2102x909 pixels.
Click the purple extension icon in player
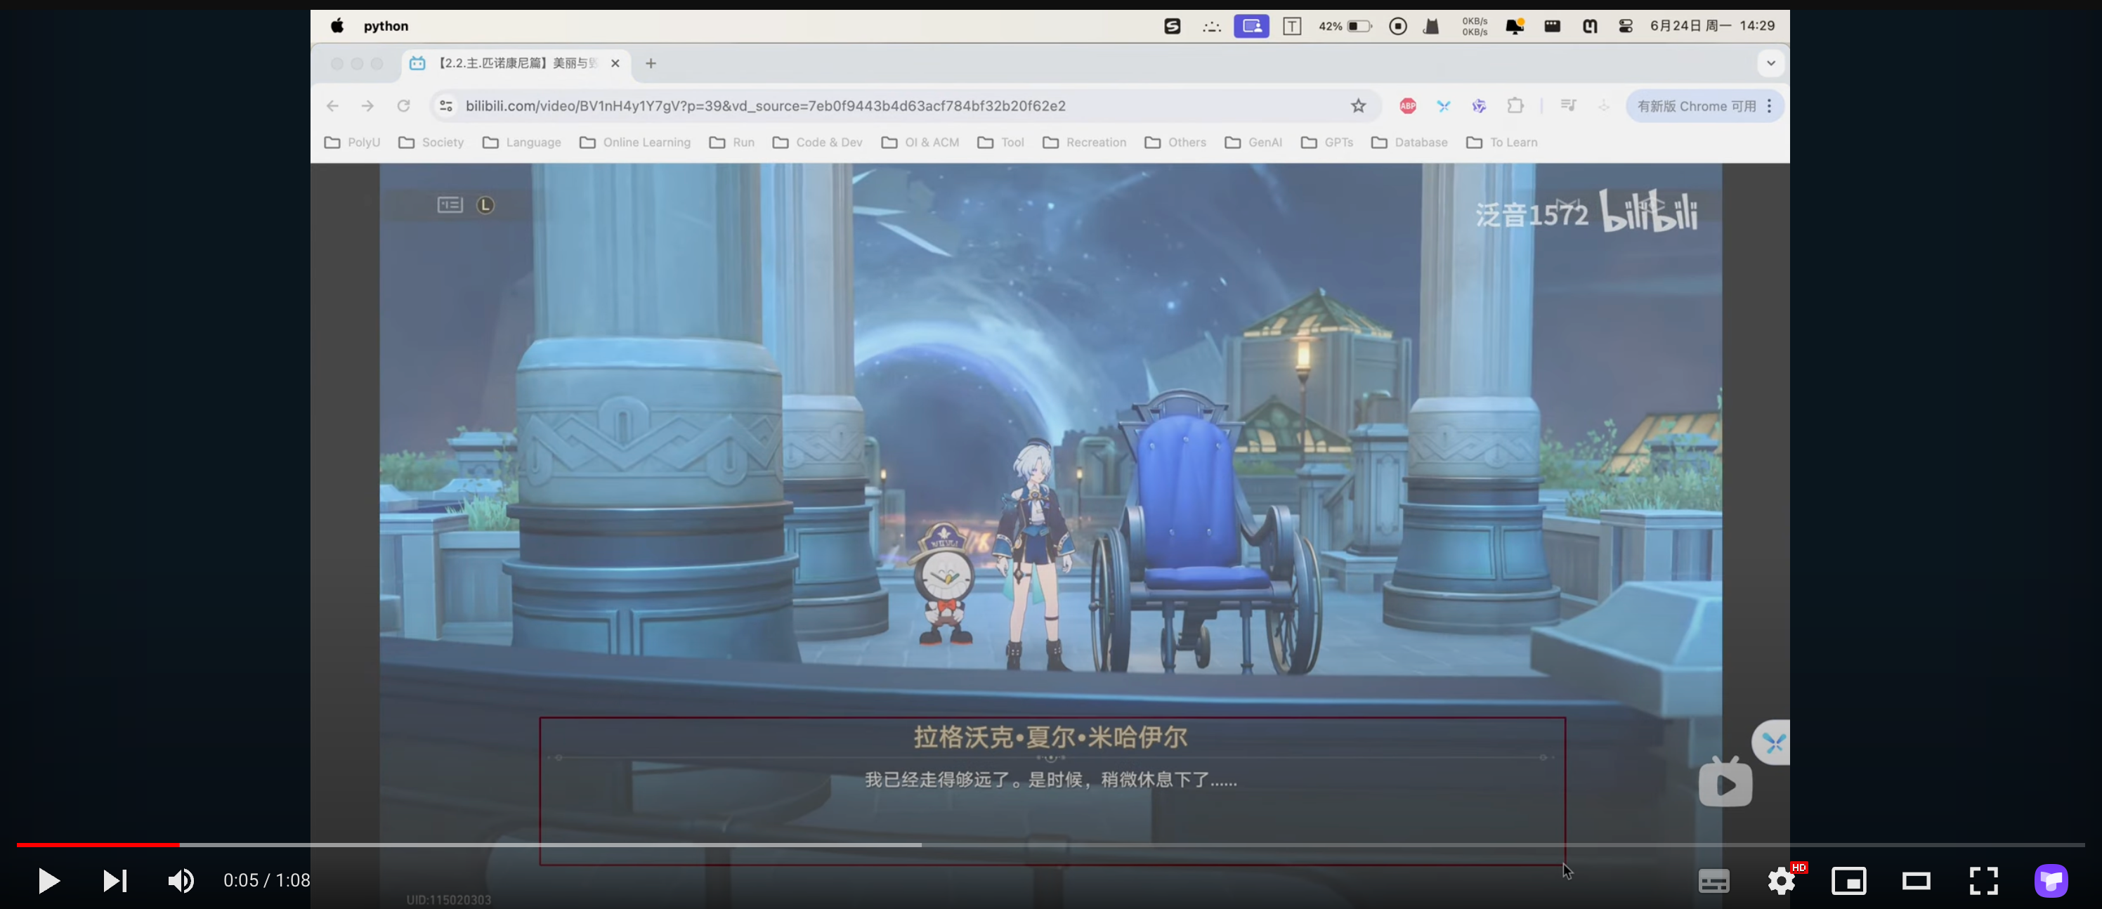pos(2051,882)
